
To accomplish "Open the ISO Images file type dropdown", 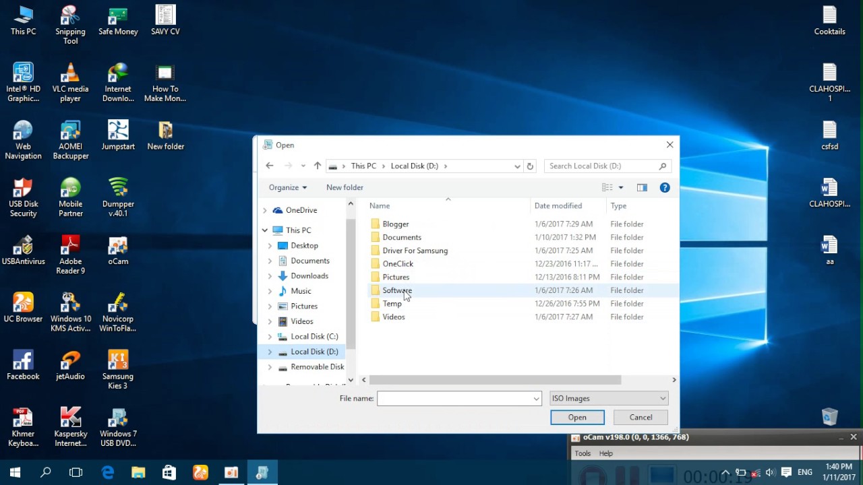I will [x=609, y=398].
